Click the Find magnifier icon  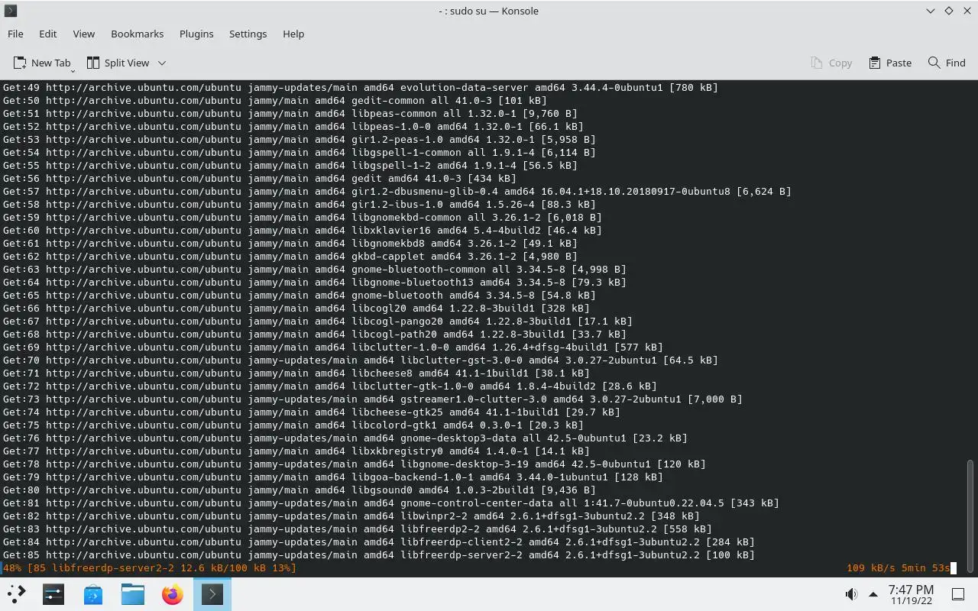click(x=934, y=63)
